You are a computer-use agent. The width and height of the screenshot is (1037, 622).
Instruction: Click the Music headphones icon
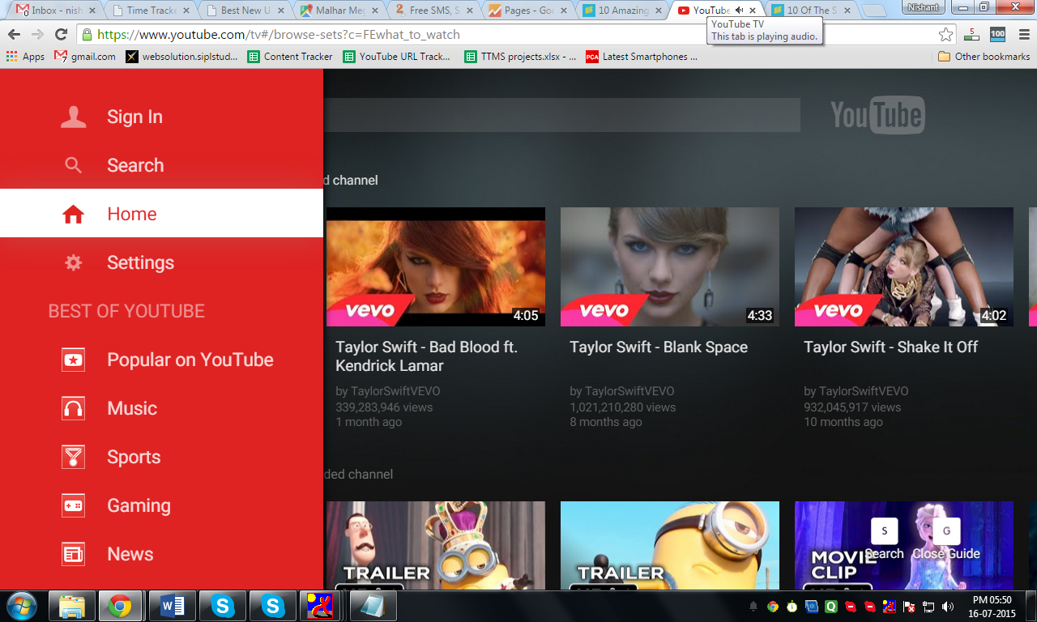coord(73,408)
